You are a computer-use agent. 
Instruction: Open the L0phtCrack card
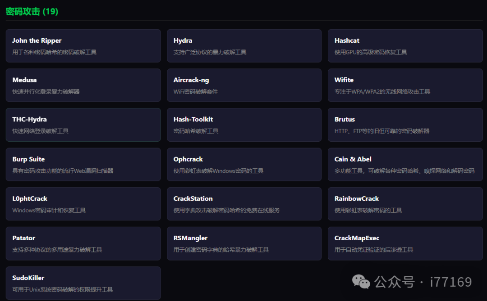(83, 204)
